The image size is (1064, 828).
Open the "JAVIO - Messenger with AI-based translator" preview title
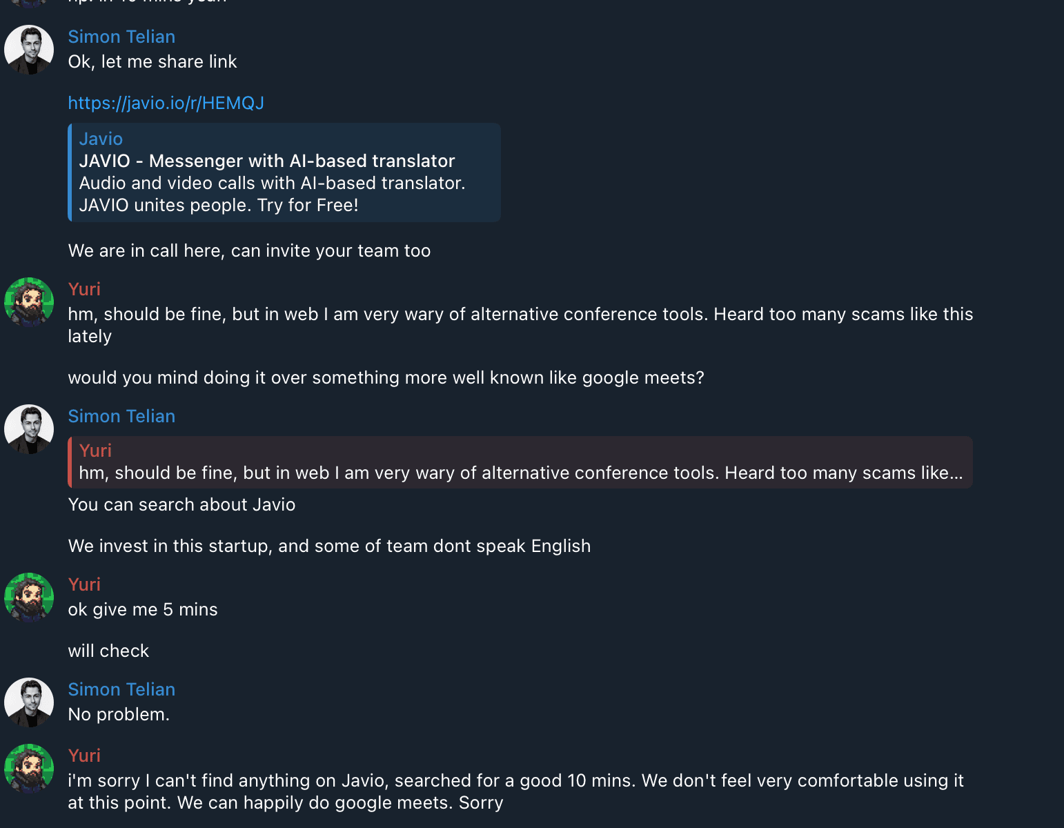pos(267,161)
